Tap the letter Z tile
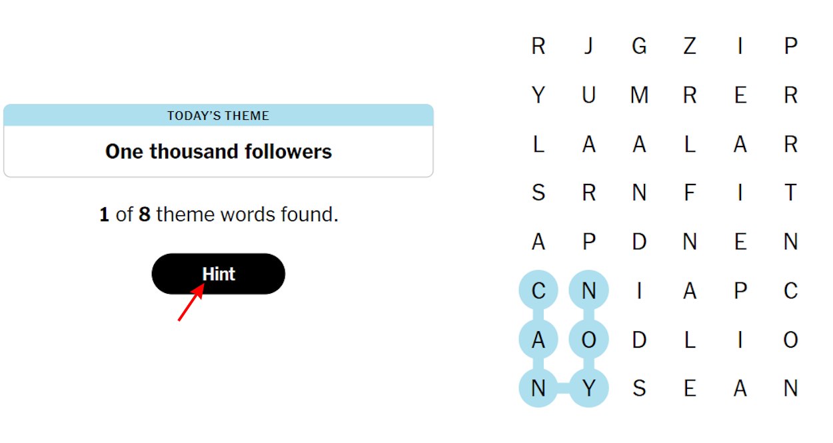Viewport: 833px width, 443px height. pos(690,47)
